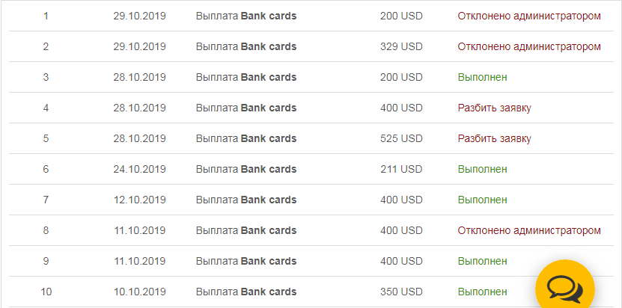Click the "Выполнен" status in row 10
This screenshot has height=308, width=622.
point(482,292)
